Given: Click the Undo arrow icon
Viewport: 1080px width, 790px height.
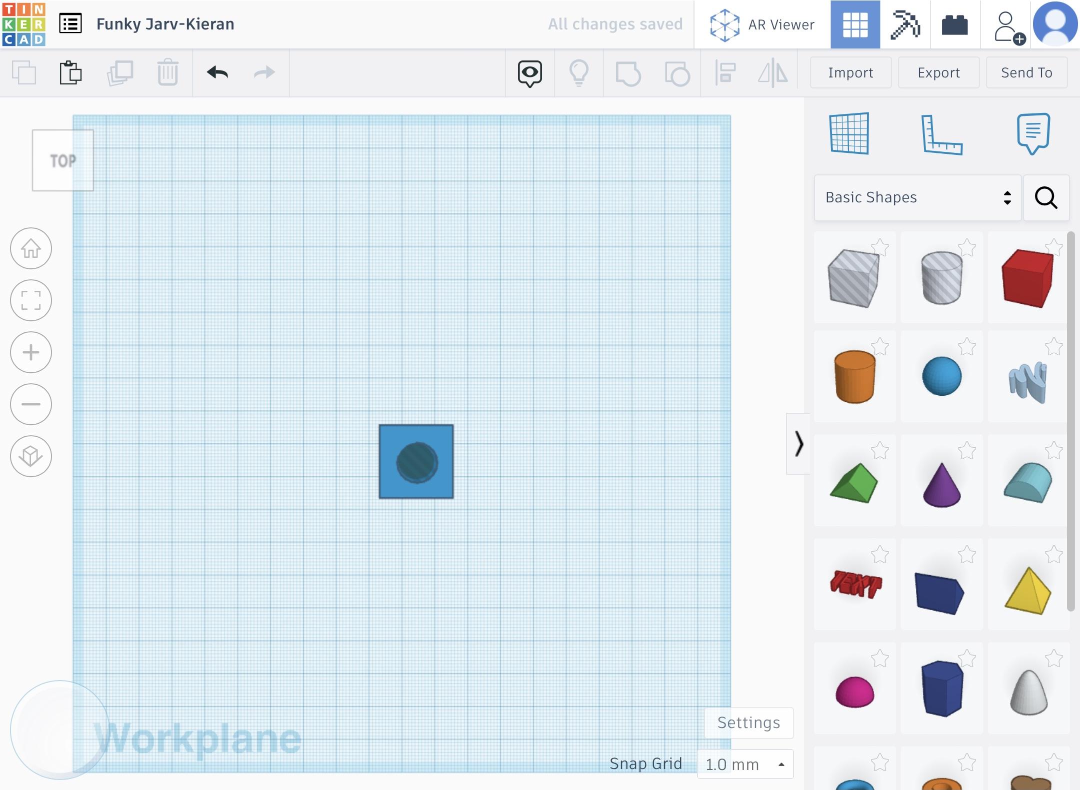Looking at the screenshot, I should click(x=217, y=73).
